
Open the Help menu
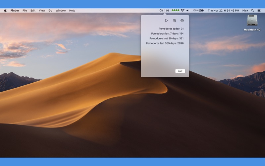(72, 11)
